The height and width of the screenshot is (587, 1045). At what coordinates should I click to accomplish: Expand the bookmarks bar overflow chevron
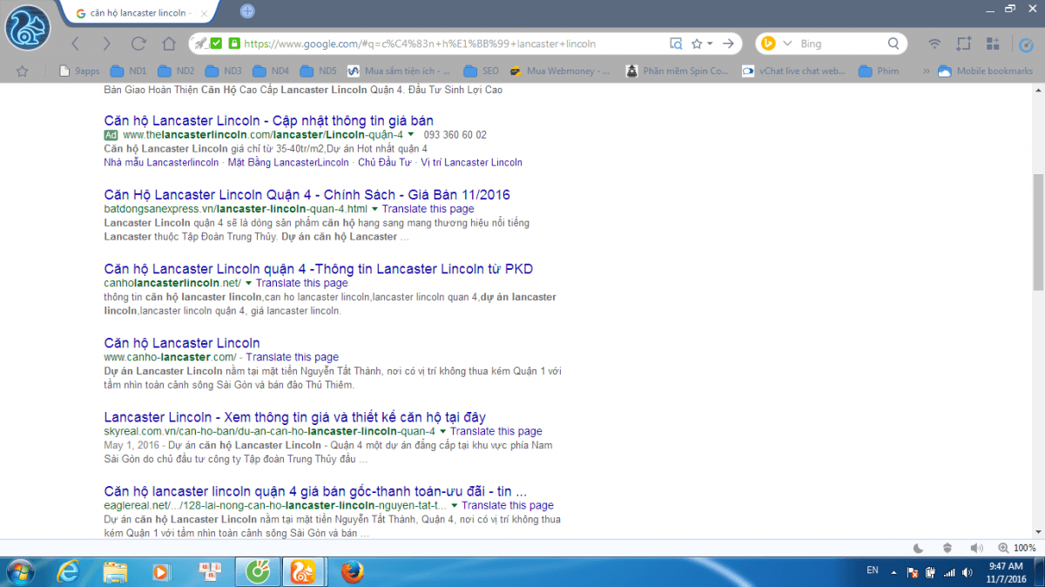tap(925, 71)
